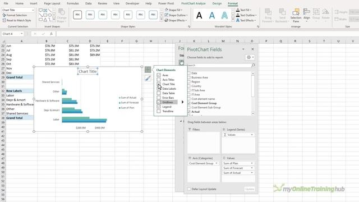The width and height of the screenshot is (359, 202).
Task: Open the Align menu
Action: (x=307, y=16)
